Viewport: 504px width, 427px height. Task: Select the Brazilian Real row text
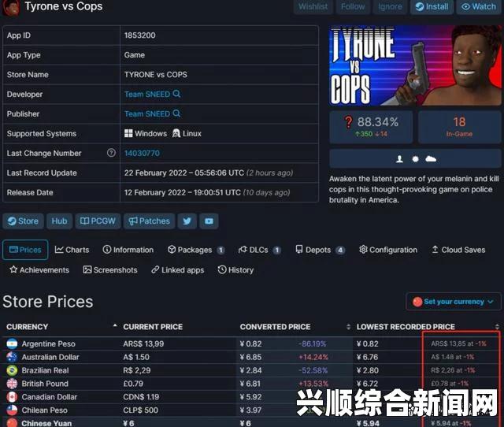tap(45, 370)
